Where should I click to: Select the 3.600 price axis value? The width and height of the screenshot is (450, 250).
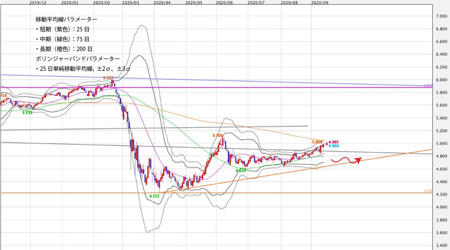click(441, 232)
